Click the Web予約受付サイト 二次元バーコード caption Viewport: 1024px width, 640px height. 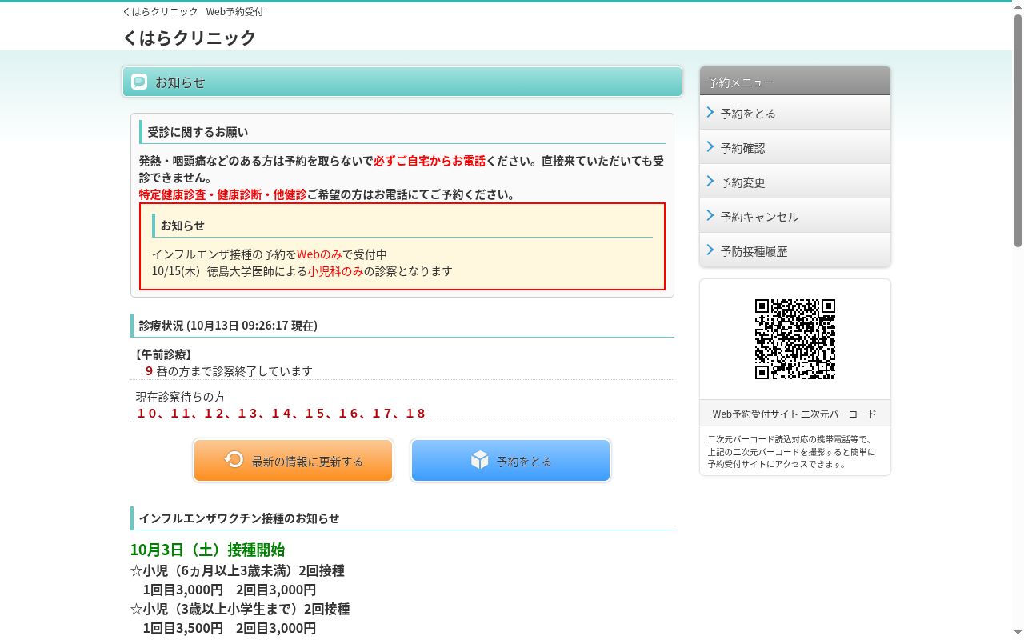tap(794, 414)
